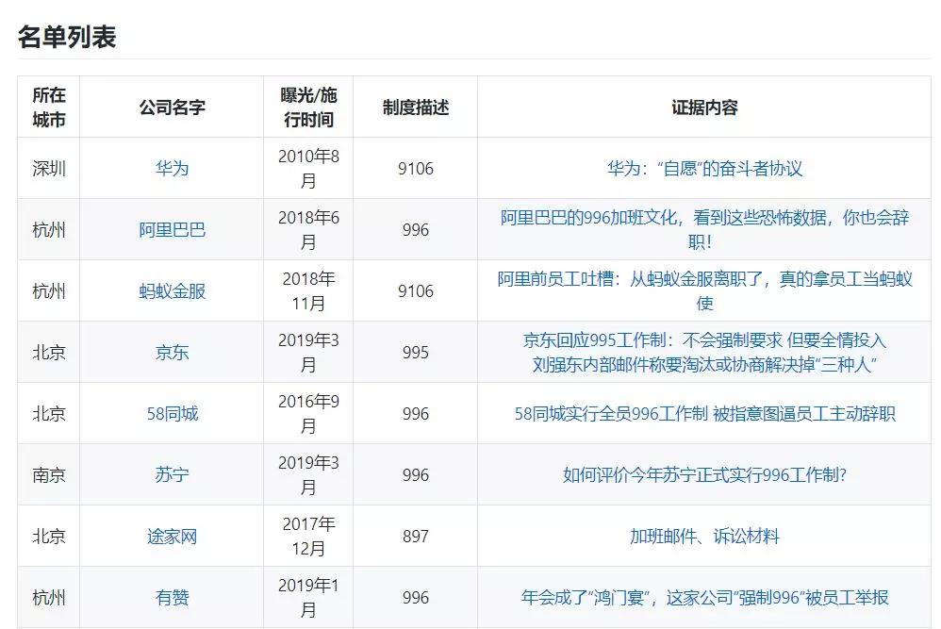Open evidence link 华为:“自愿”的奋斗者协议
The width and height of the screenshot is (941, 629).
click(704, 169)
